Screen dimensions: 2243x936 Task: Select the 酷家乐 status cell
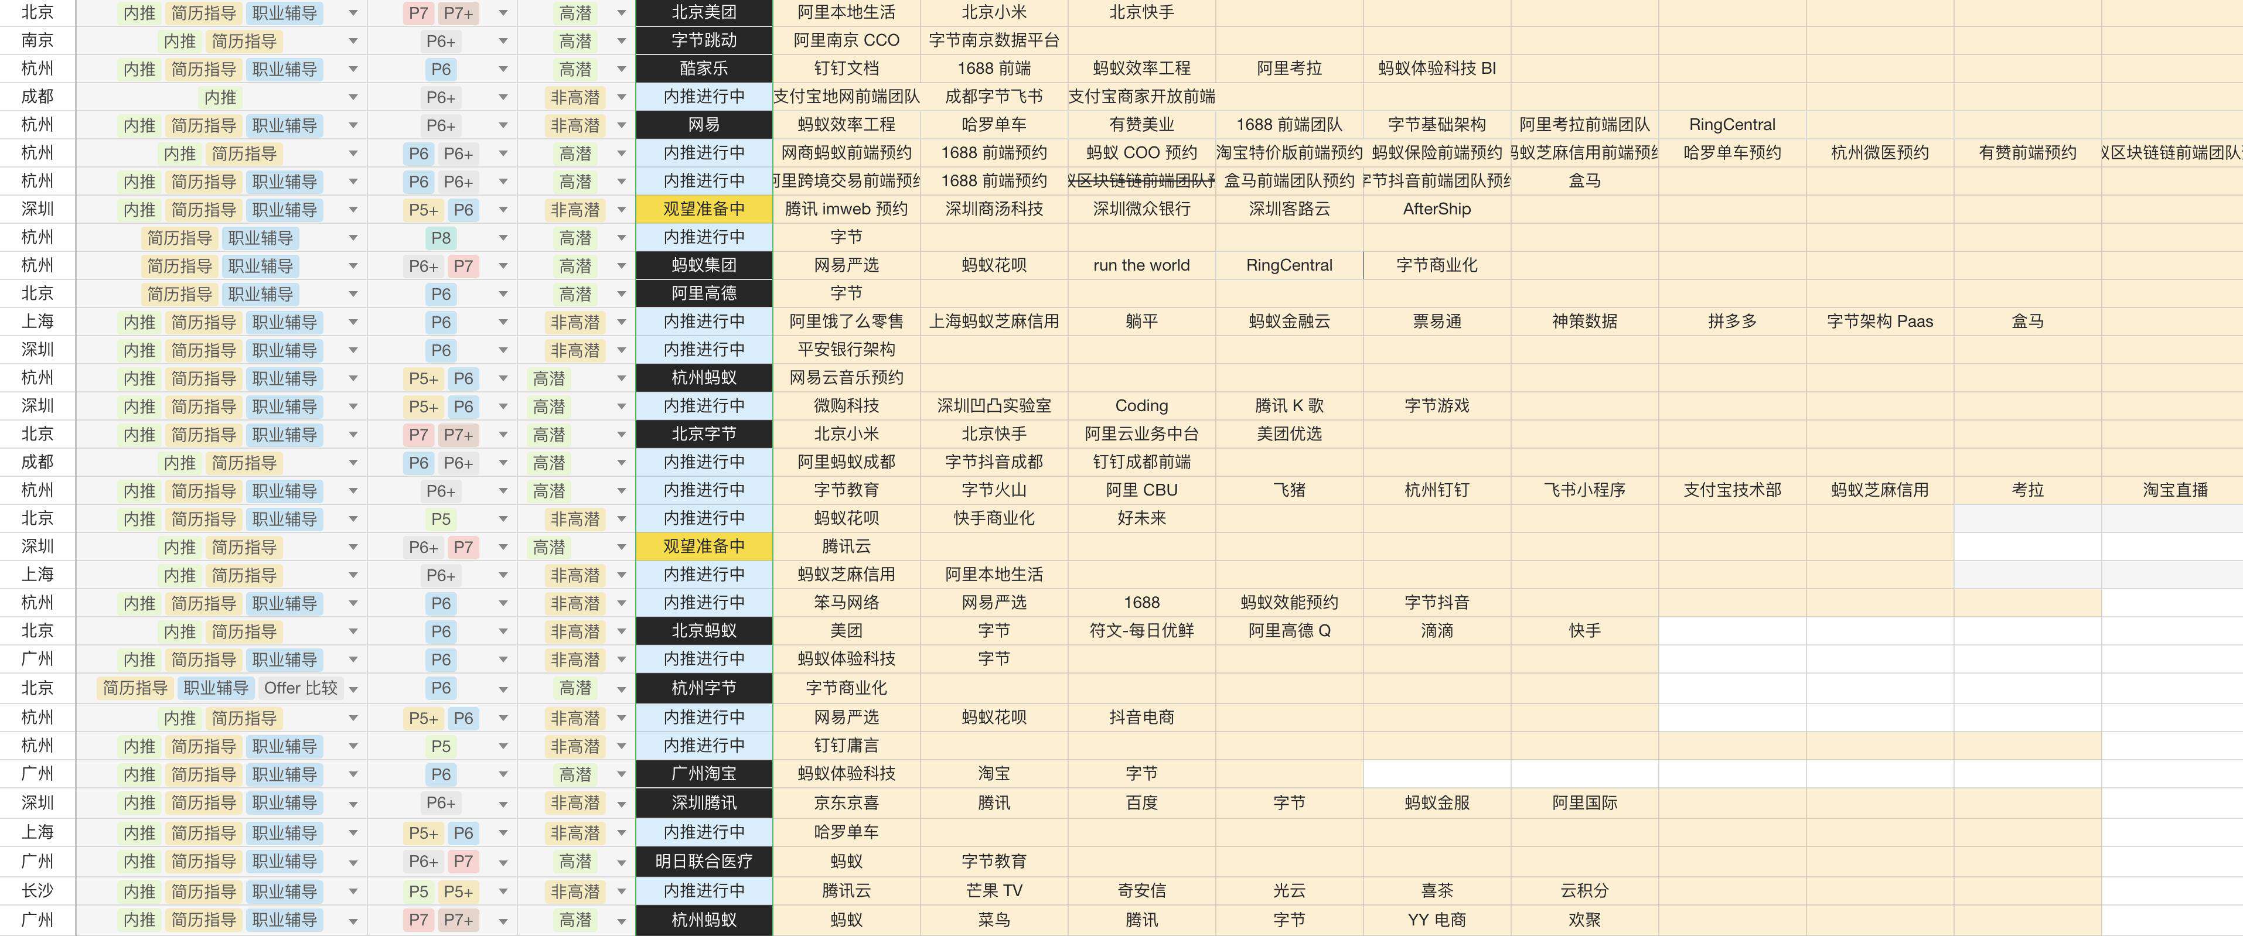click(x=704, y=68)
